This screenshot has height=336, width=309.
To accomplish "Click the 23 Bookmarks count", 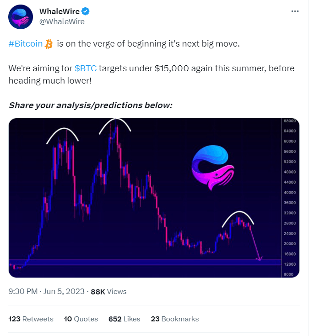I will point(174,319).
